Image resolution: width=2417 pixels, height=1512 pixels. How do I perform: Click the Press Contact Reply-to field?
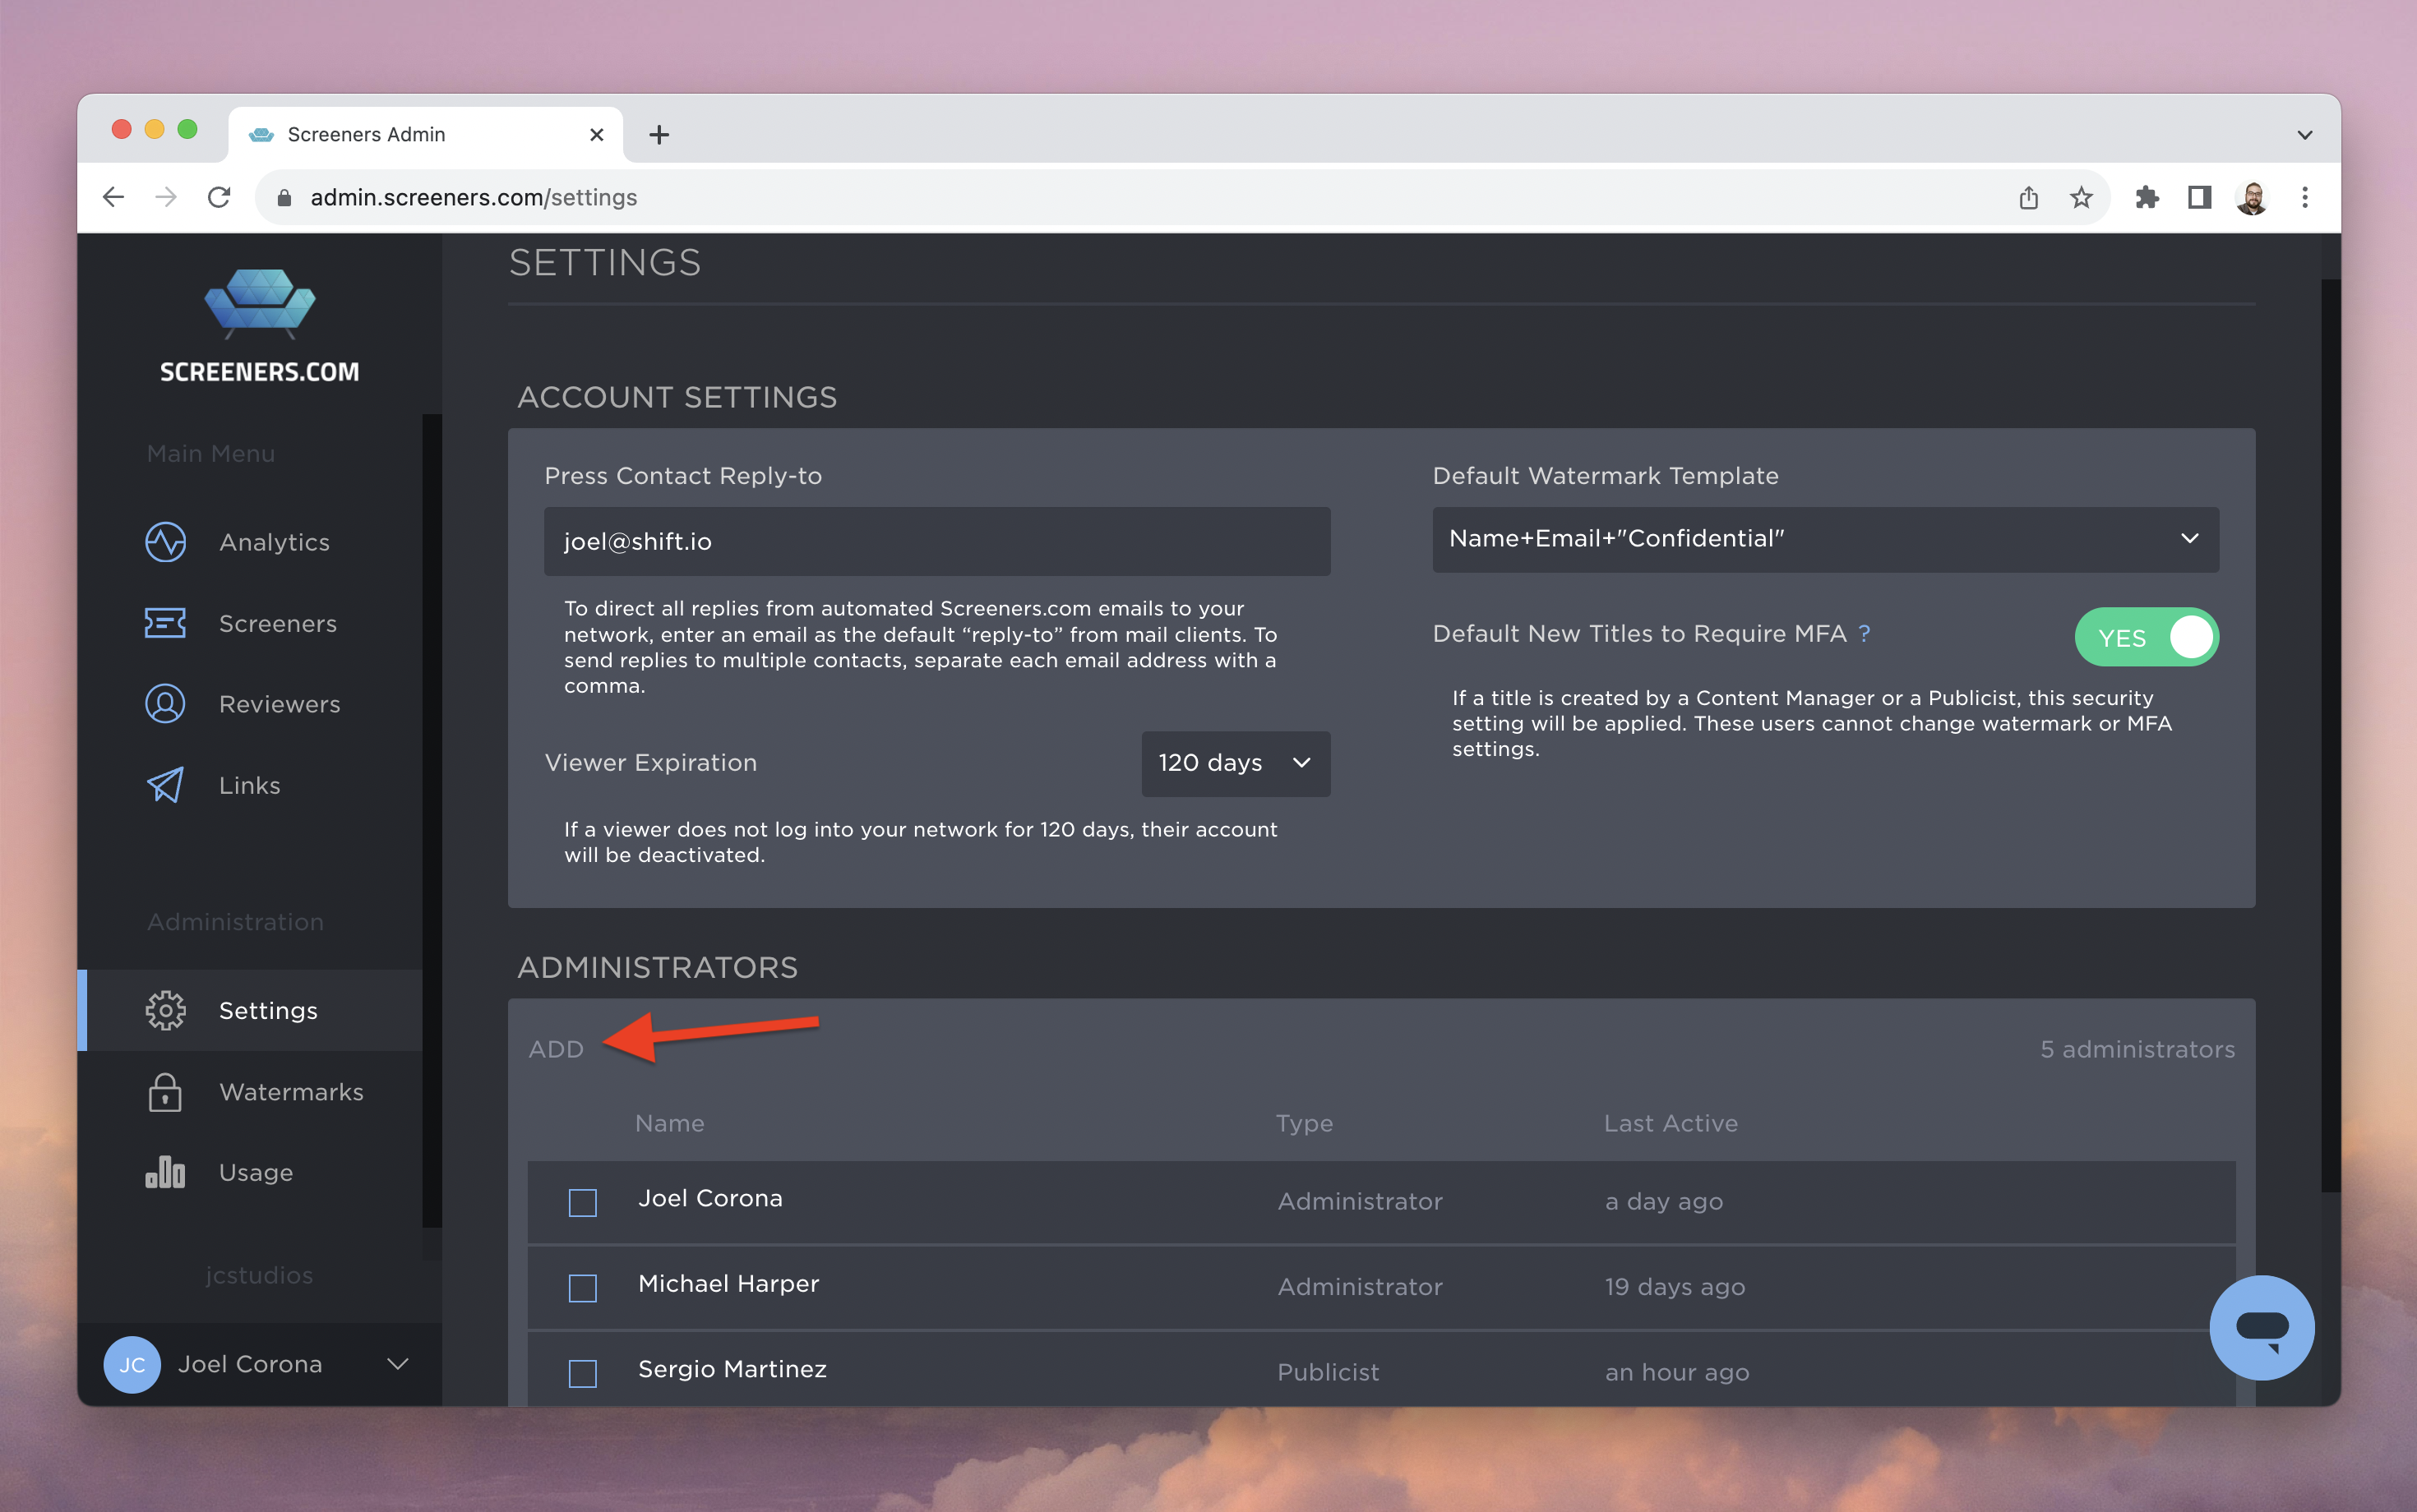click(936, 541)
